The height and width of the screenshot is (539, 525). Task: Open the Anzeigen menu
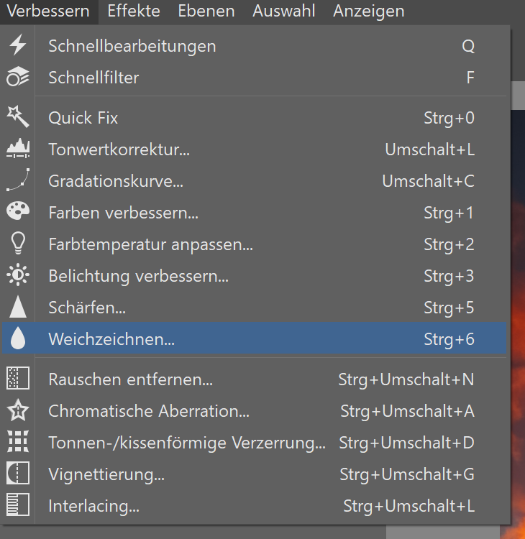click(x=368, y=11)
